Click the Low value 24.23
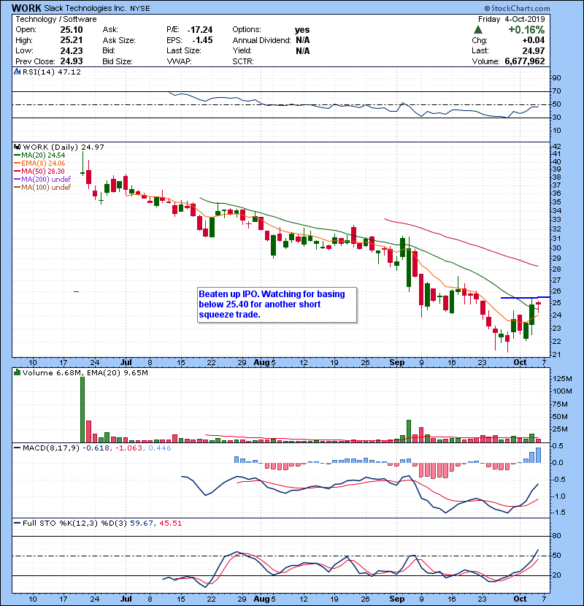 point(72,50)
